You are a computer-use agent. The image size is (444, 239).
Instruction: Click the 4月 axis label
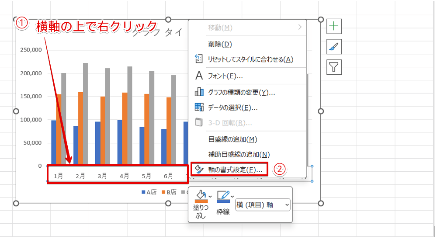click(124, 176)
